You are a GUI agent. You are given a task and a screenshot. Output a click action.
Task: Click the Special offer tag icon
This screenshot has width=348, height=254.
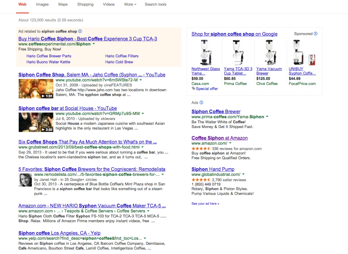193,89
